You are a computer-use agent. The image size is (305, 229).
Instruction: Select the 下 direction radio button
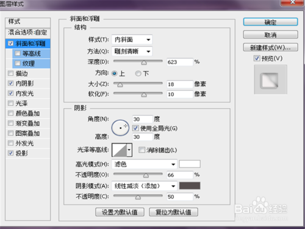(x=138, y=73)
